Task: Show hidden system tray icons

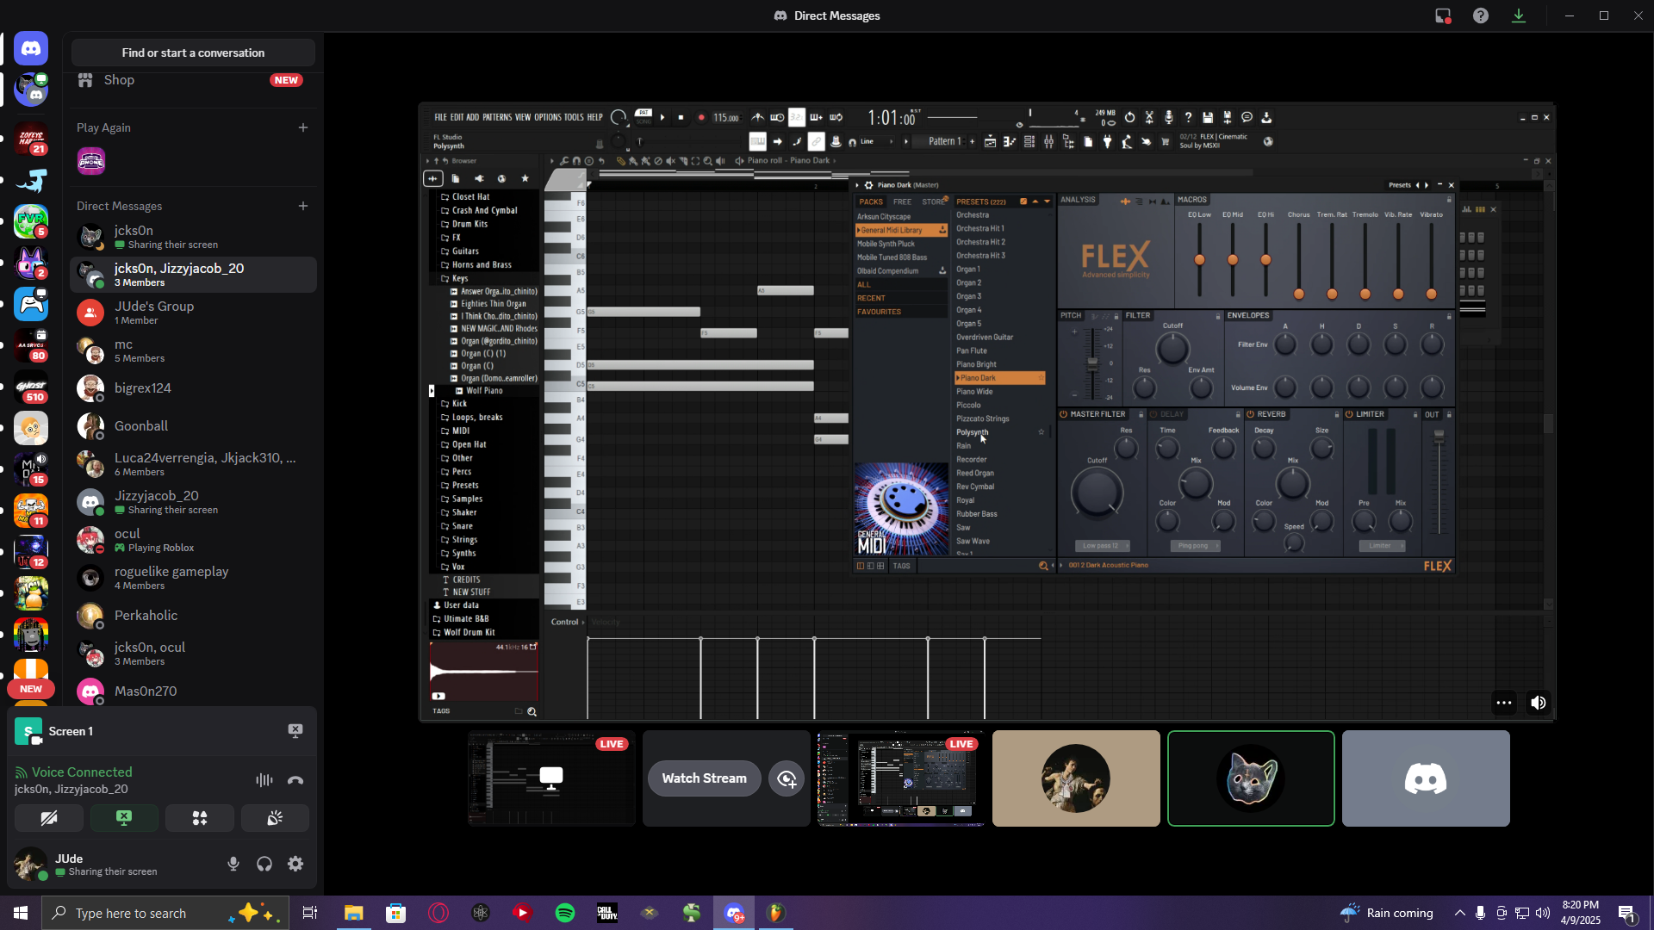Action: coord(1459,913)
